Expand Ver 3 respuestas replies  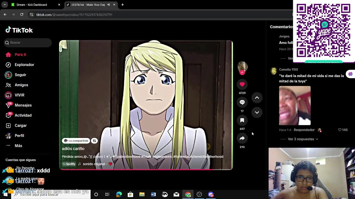303,139
